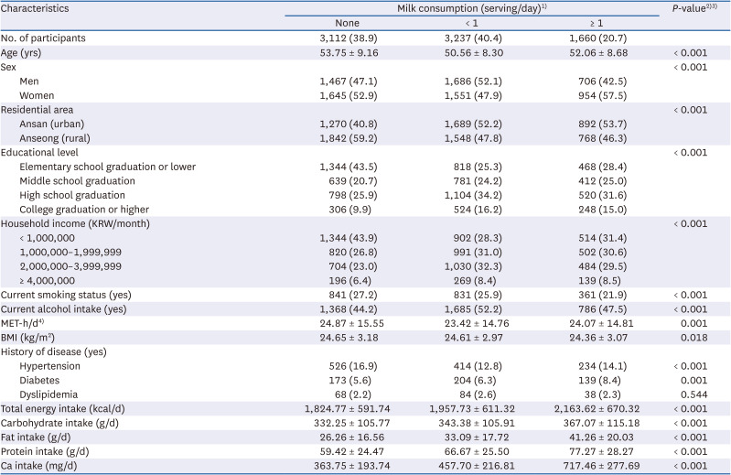Viewport: 731px width, 475px height.
Task: Click the value '1,467 (47.1)'
Action: tap(349, 81)
